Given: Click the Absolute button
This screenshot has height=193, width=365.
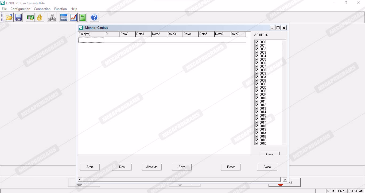Looking at the screenshot, I should pyautogui.click(x=152, y=167).
